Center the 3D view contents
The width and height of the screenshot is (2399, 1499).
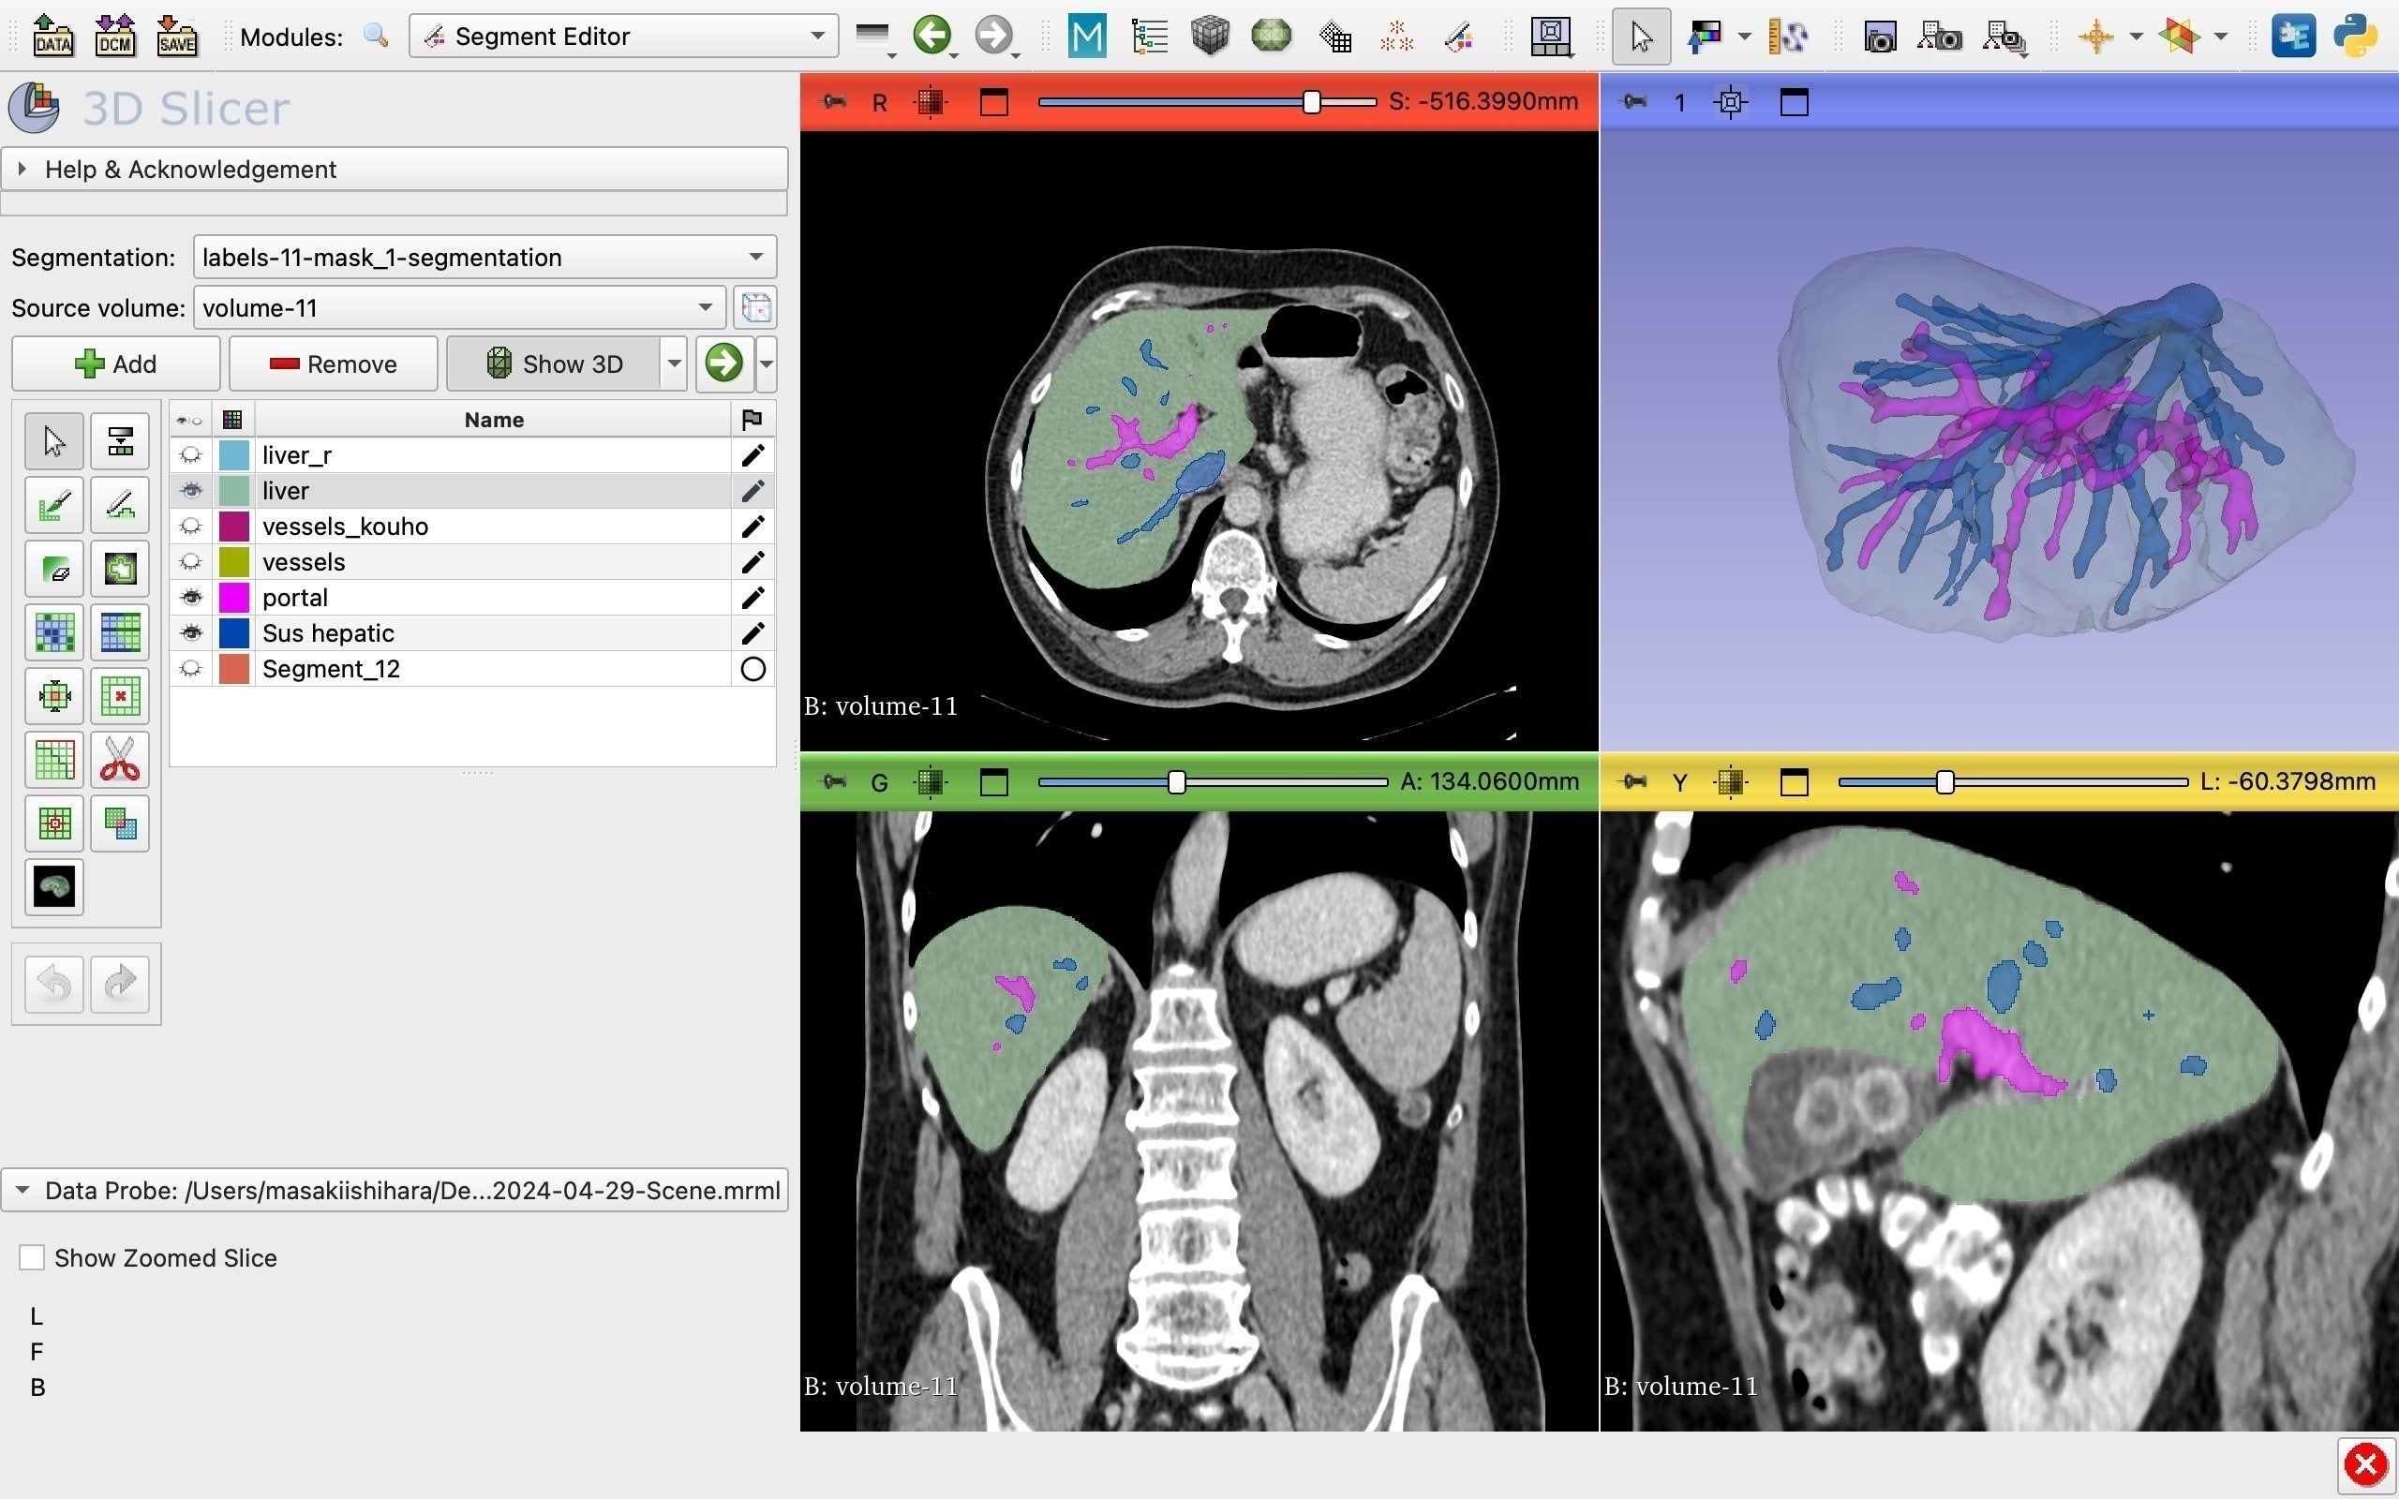pos(1731,102)
